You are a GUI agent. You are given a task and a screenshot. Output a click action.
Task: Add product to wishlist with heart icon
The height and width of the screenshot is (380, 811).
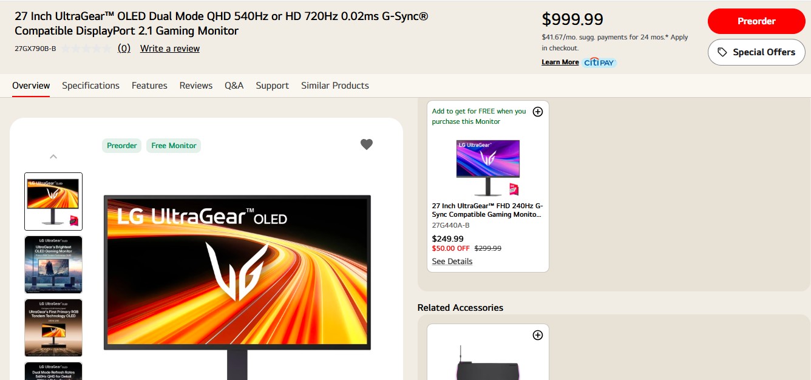pyautogui.click(x=367, y=144)
